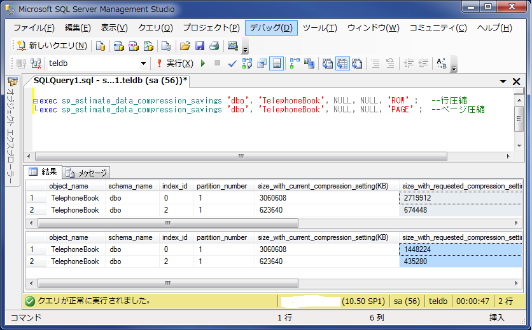This screenshot has height=330, width=532.
Task: Click the Decrease Indent icon
Action: coord(409,63)
